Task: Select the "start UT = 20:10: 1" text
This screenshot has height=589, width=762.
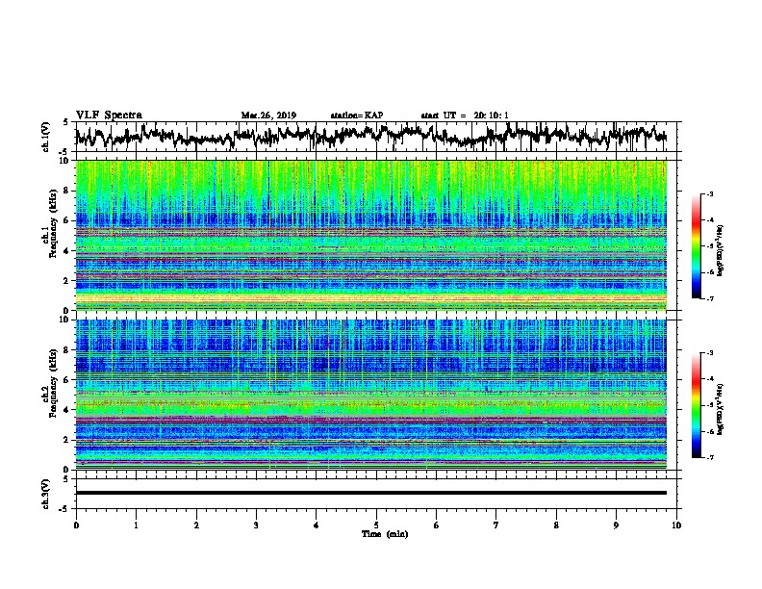Action: pyautogui.click(x=465, y=115)
